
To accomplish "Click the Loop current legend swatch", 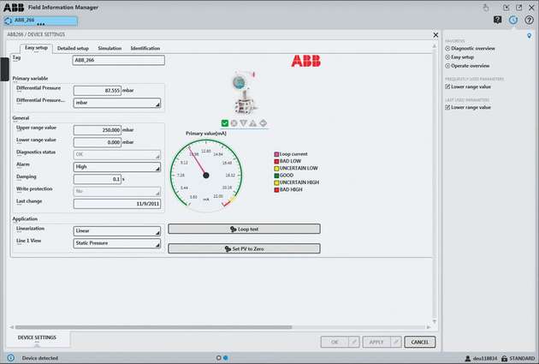I will pyautogui.click(x=276, y=154).
